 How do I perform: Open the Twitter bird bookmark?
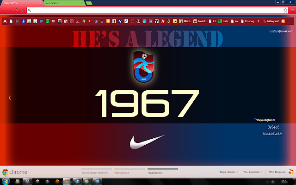click(41, 21)
